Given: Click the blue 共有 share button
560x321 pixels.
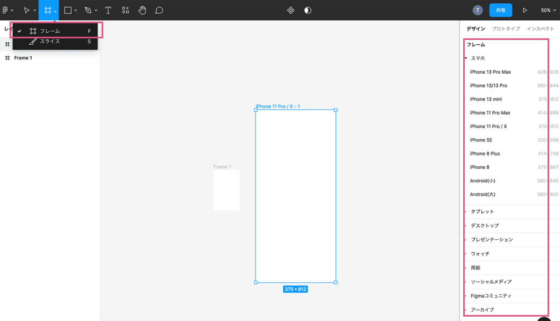Looking at the screenshot, I should point(500,10).
